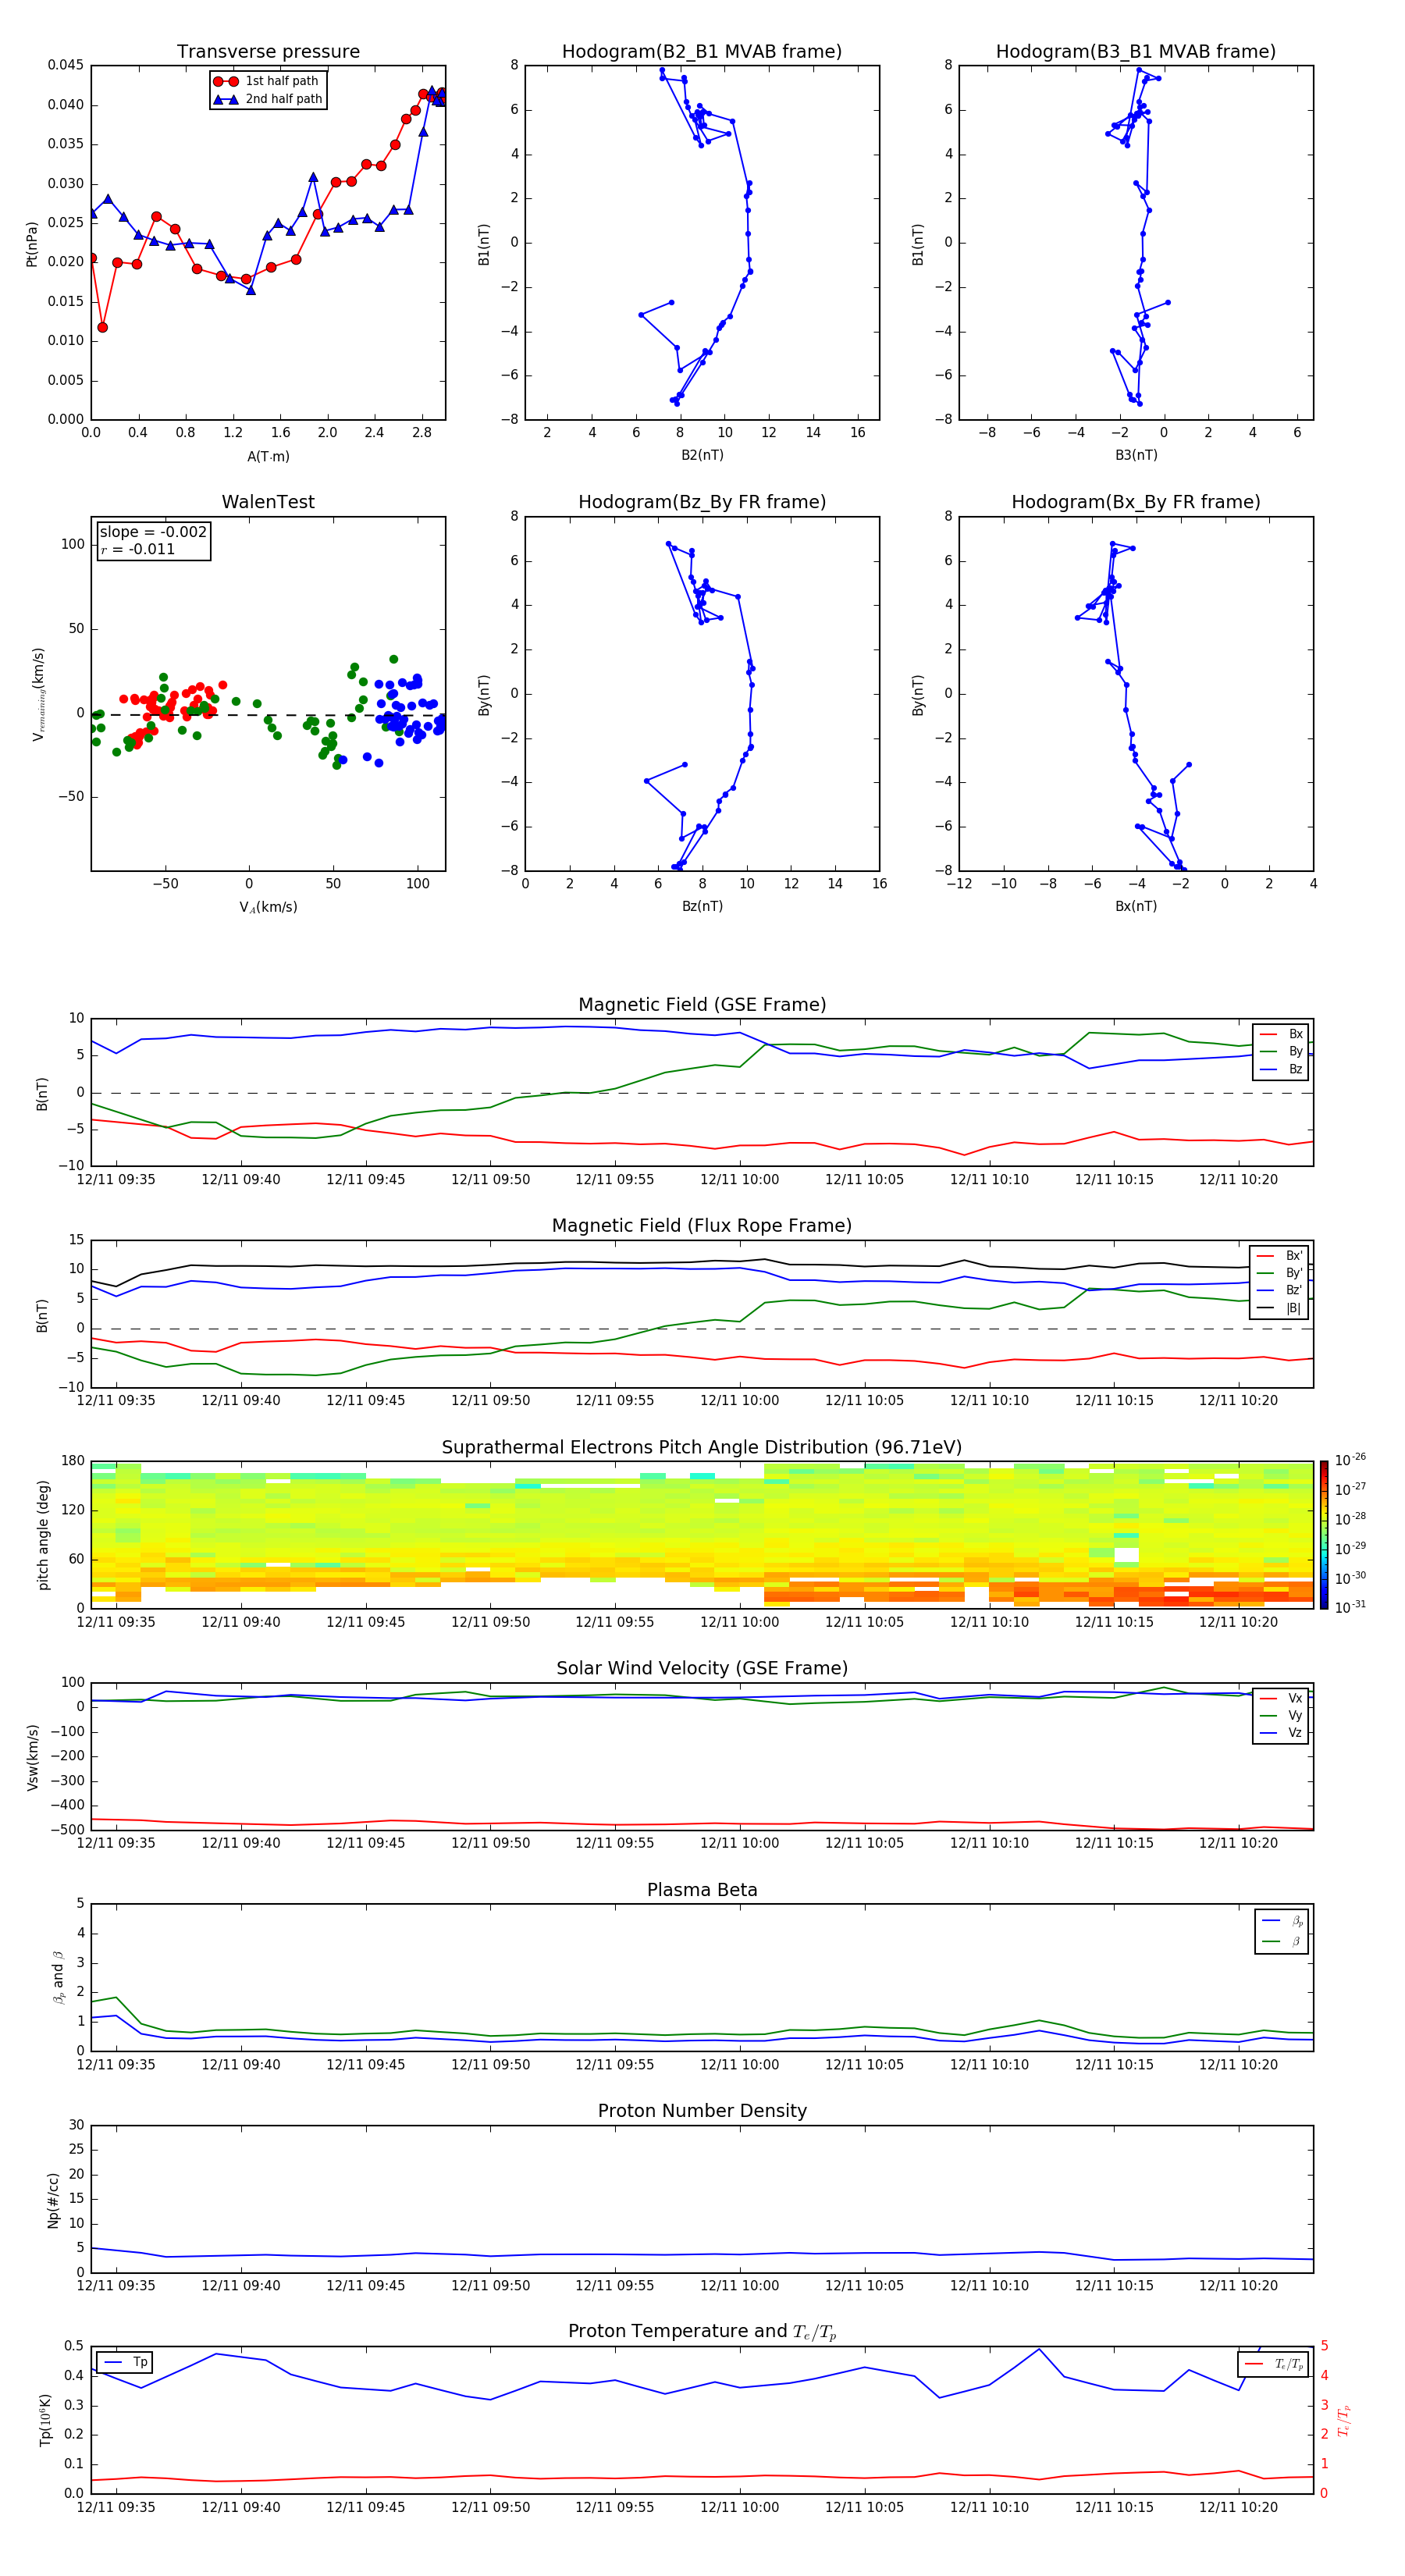Click the "Hodogram(B2_B1 MVAB frame)" title

[x=702, y=52]
